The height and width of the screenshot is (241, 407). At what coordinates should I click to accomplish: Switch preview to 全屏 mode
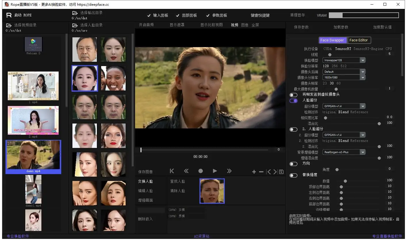[x=255, y=25]
